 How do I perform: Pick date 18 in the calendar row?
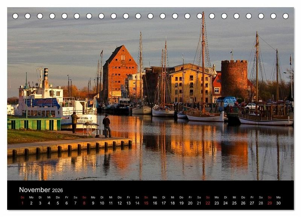pyautogui.click(x=172, y=203)
